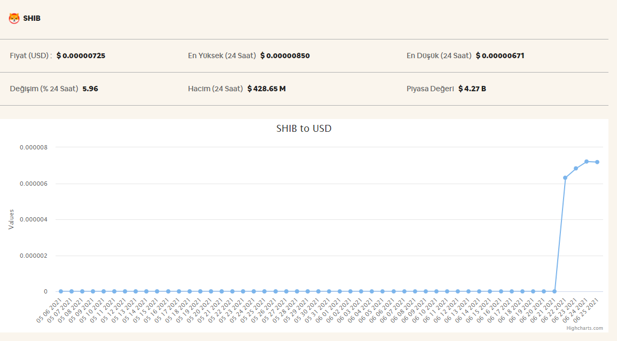Click the 06 25 2021 x-axis date label

click(x=585, y=311)
